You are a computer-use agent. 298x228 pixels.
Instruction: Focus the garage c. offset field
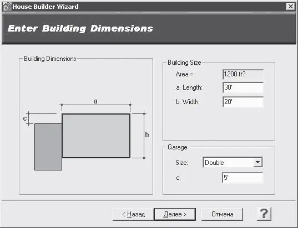click(243, 178)
